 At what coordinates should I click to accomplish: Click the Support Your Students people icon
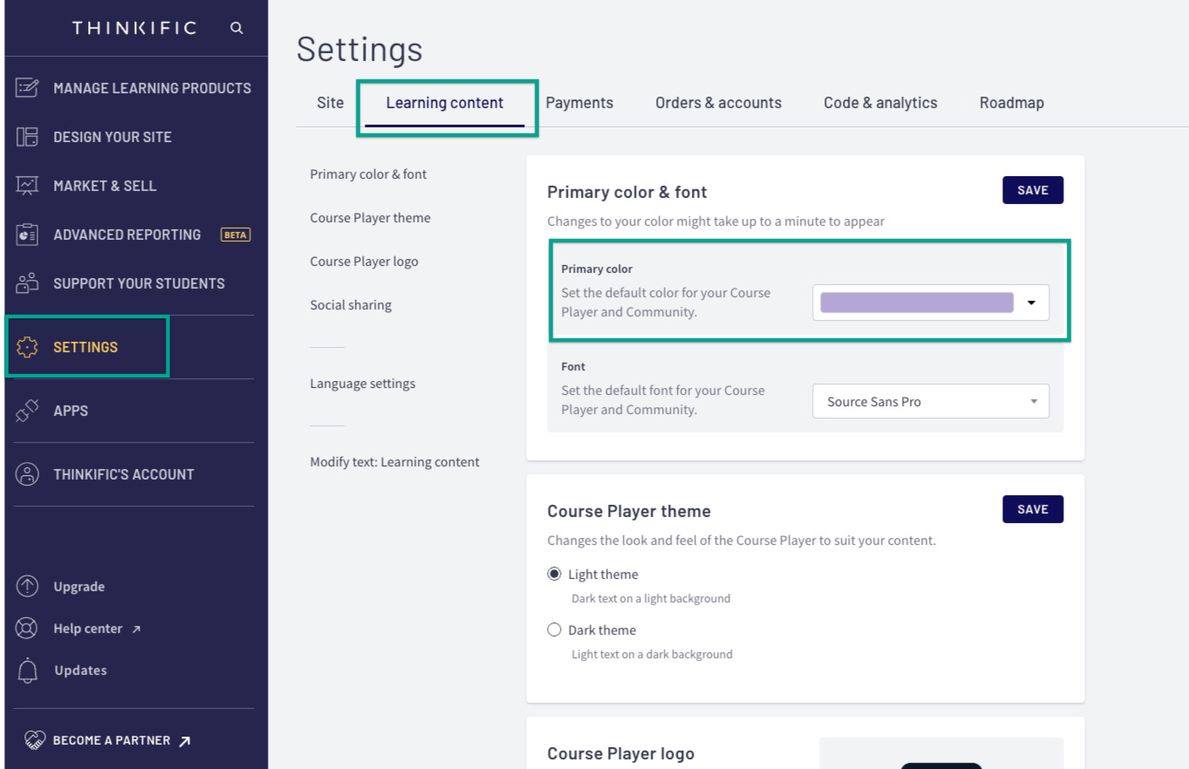click(28, 283)
